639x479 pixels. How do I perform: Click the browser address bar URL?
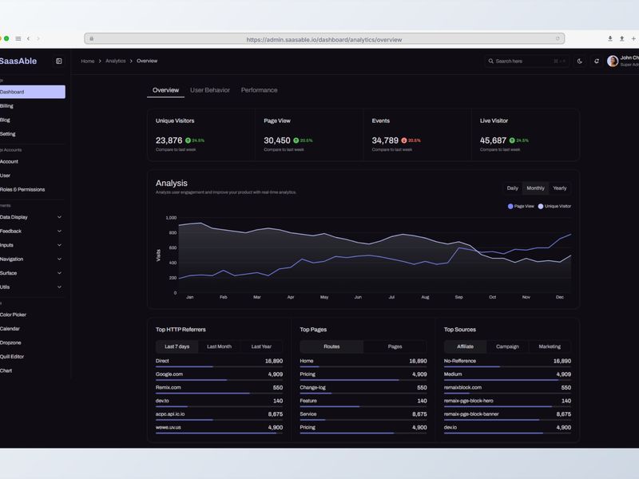coord(324,39)
